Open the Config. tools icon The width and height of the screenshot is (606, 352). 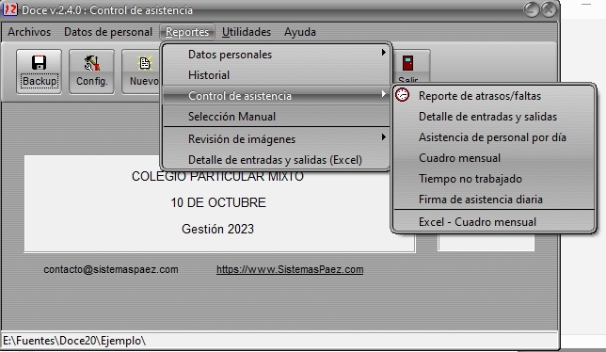pyautogui.click(x=91, y=63)
